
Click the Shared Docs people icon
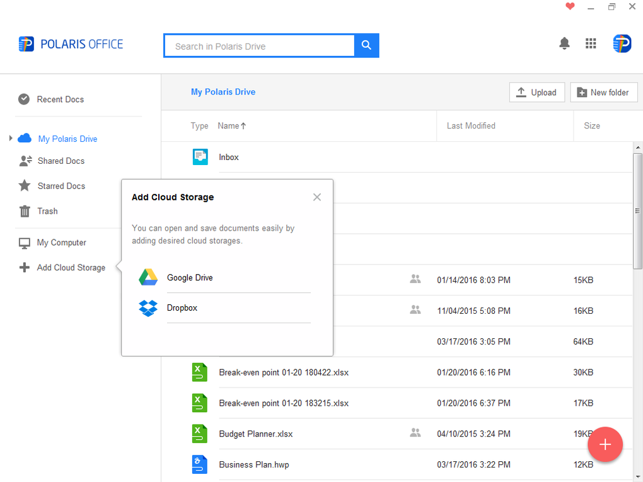pyautogui.click(x=25, y=161)
